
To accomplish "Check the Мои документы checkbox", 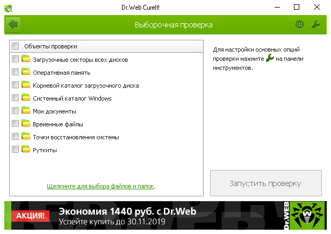I will pos(15,111).
